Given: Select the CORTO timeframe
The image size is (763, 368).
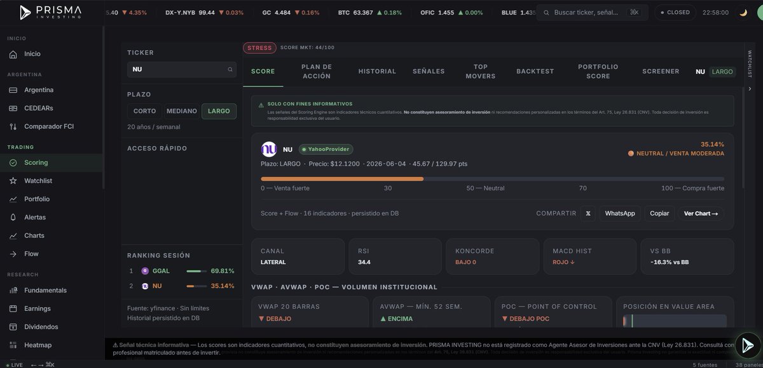Looking at the screenshot, I should pos(144,111).
